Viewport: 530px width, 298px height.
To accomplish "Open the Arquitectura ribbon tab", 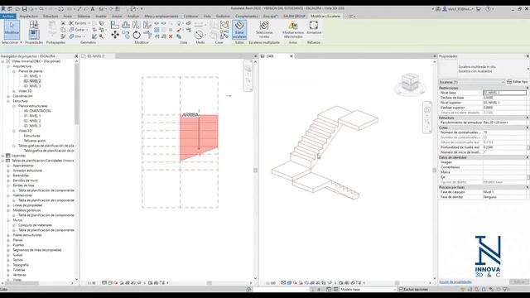I will point(29,17).
